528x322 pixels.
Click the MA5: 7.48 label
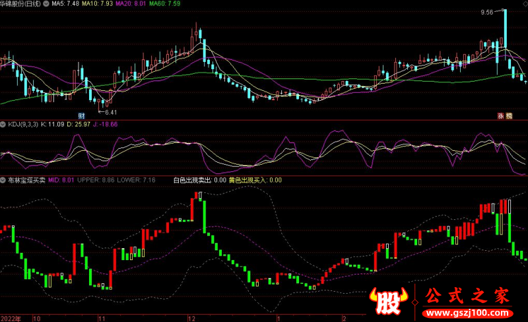[x=65, y=4]
